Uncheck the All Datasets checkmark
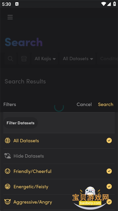Viewport: 118px width, 211px height. (109, 141)
